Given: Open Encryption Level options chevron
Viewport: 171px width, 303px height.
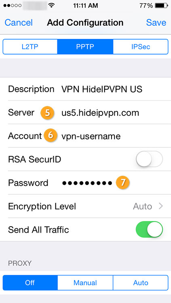Looking at the screenshot, I should coord(161,206).
